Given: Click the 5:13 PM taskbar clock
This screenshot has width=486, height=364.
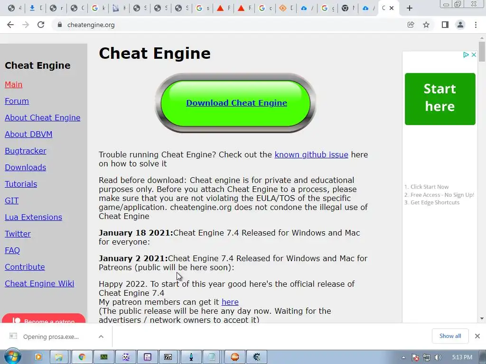Looking at the screenshot, I should (x=462, y=357).
